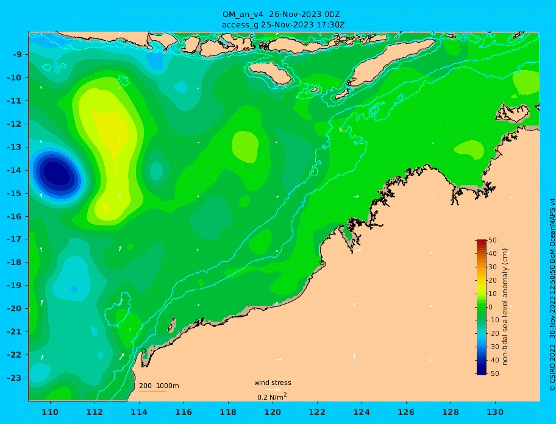Viewport: 556px width, 424px height.
Task: Click the longitude axis label '110'
Action: [x=51, y=412]
